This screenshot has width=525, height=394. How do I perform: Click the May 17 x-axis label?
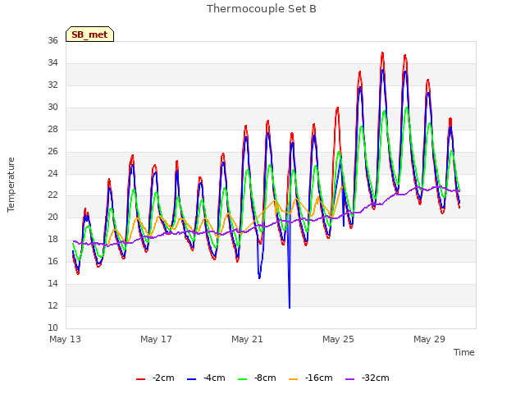156,339
